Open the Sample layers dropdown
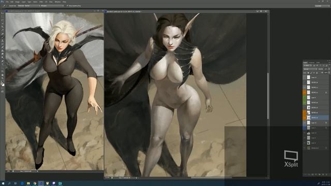 [x=52, y=6]
